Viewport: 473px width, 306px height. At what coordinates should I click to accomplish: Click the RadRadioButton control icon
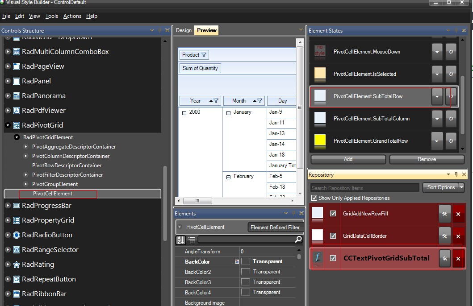(x=17, y=235)
